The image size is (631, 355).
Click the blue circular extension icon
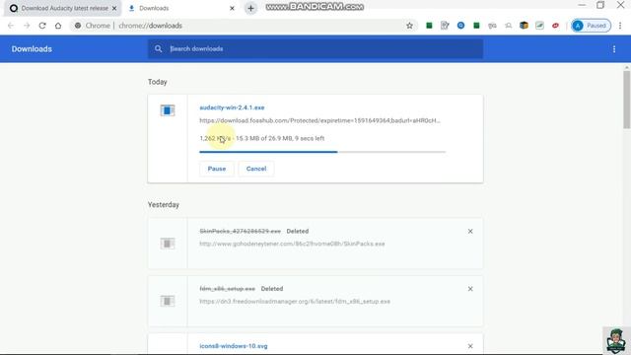[x=460, y=26]
